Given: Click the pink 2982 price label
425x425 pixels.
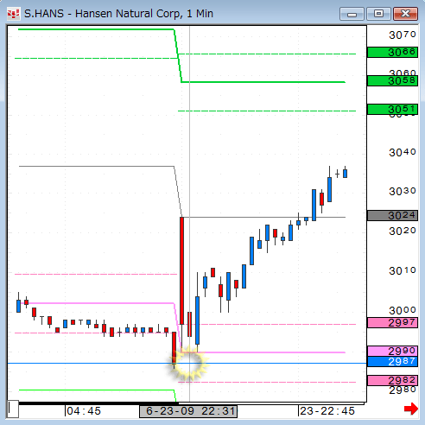Looking at the screenshot, I should point(392,380).
